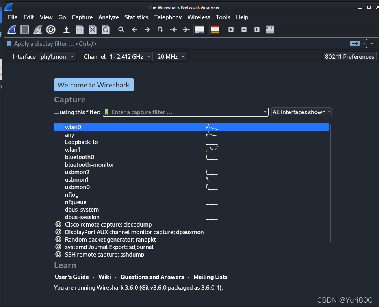Open 802.11 Preferences
The image size is (379, 307).
349,57
